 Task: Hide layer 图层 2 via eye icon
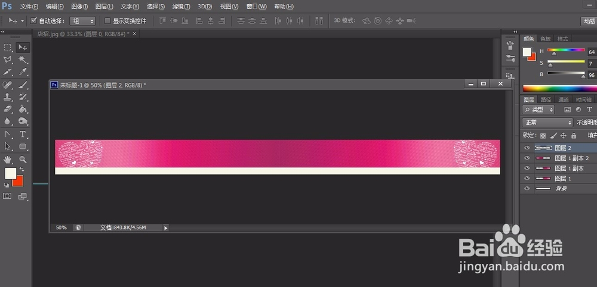[x=527, y=148]
